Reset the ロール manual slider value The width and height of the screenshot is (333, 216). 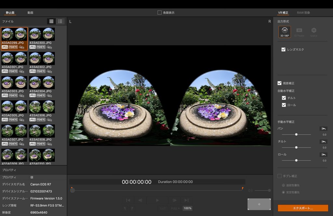point(323,155)
